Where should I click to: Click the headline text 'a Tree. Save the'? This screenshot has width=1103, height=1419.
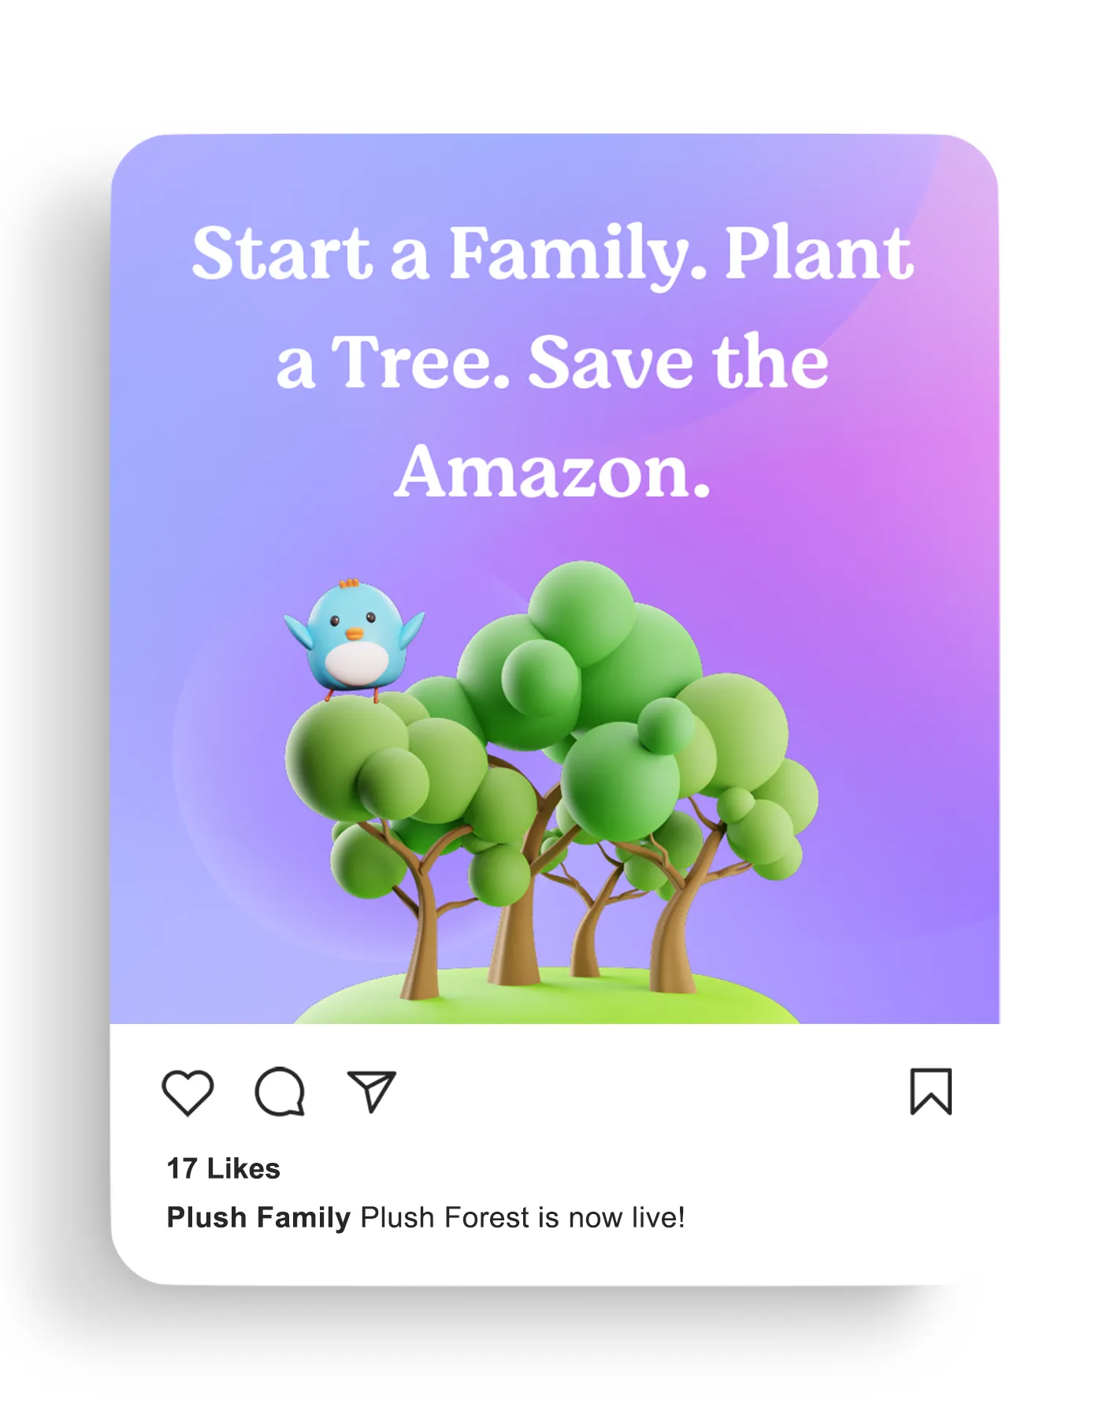pos(552,362)
